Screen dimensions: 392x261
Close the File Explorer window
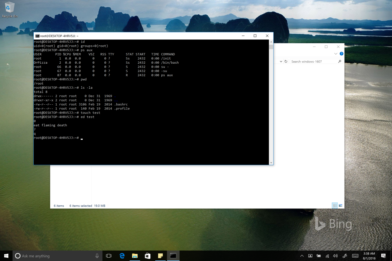[338, 47]
